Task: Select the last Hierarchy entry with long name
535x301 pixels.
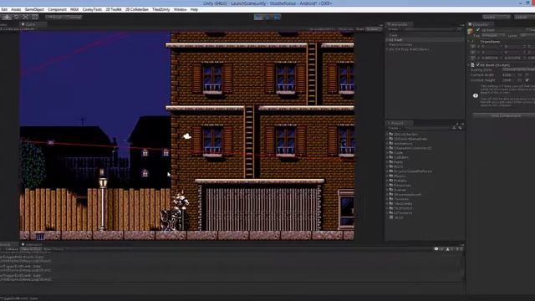Action: pos(409,49)
